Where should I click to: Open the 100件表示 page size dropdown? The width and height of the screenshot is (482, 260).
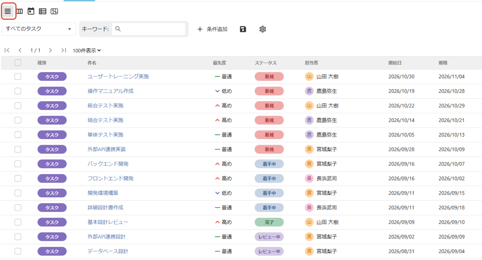pos(87,51)
